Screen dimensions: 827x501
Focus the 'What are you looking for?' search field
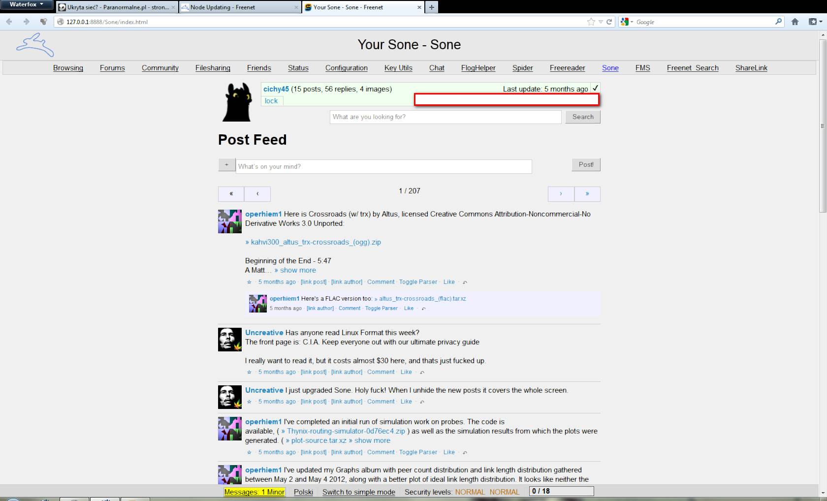click(x=445, y=117)
